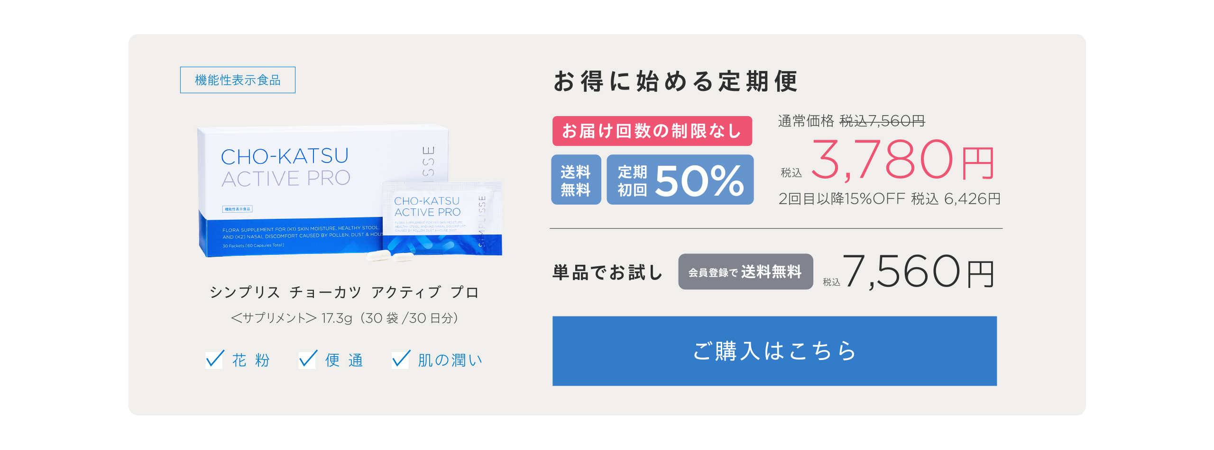Click the 会員登録で送料無料 gray badge
The width and height of the screenshot is (1214, 450).
coord(745,272)
